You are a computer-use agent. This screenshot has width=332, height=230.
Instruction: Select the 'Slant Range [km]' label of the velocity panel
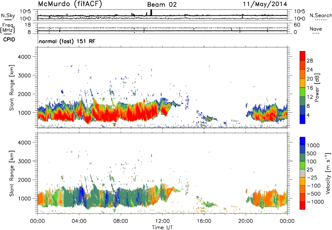[x=12, y=174]
